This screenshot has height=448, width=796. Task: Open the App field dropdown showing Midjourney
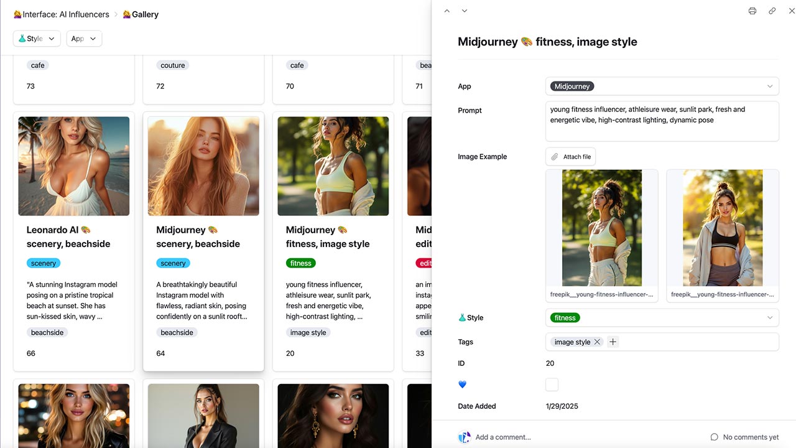(662, 86)
